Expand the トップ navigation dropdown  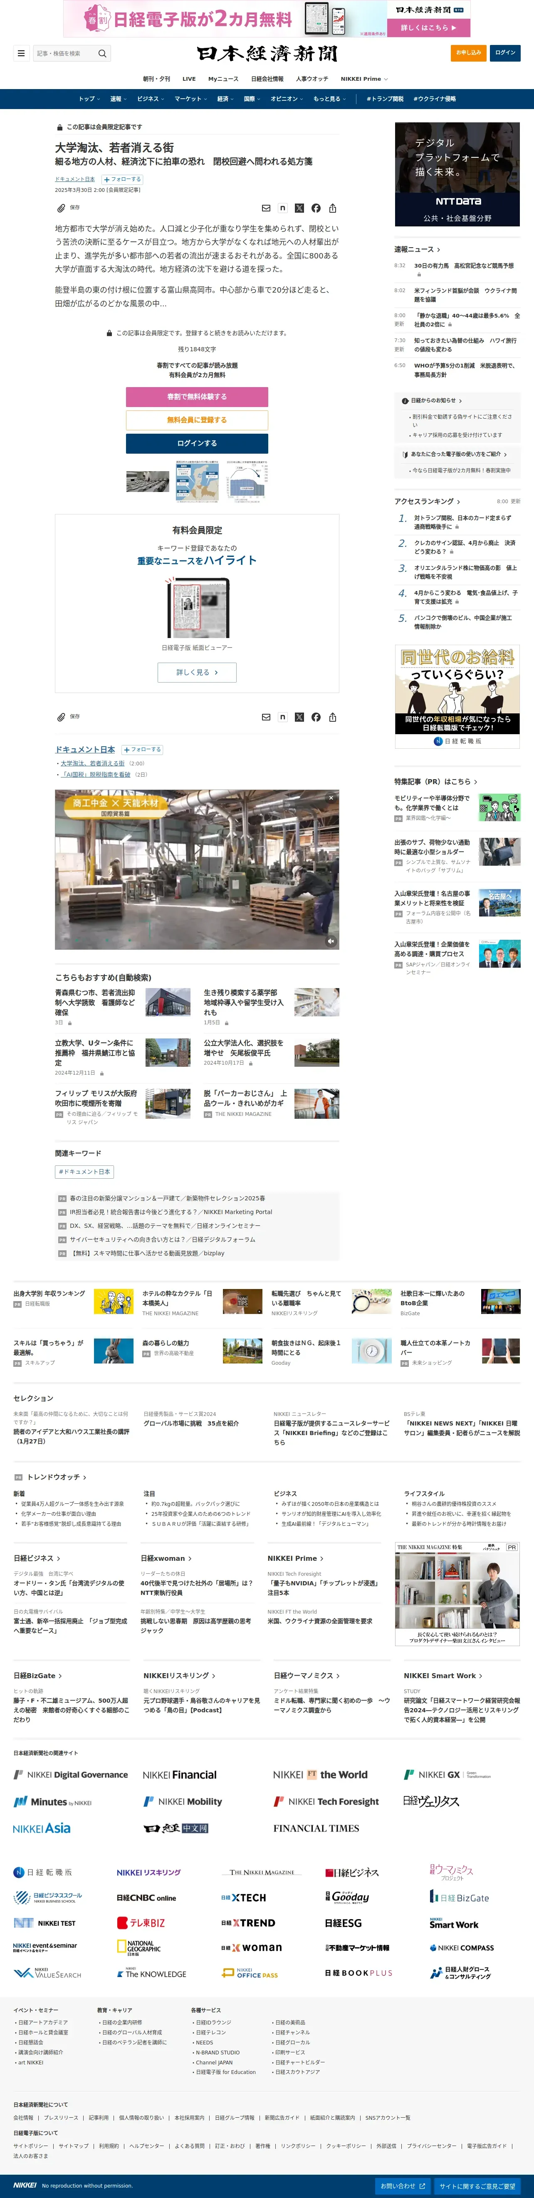pyautogui.click(x=89, y=99)
